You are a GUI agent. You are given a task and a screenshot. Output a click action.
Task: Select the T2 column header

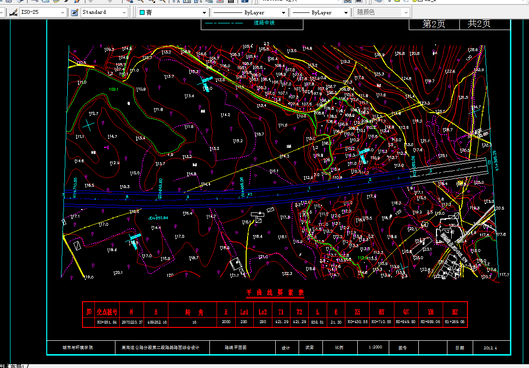(299, 312)
